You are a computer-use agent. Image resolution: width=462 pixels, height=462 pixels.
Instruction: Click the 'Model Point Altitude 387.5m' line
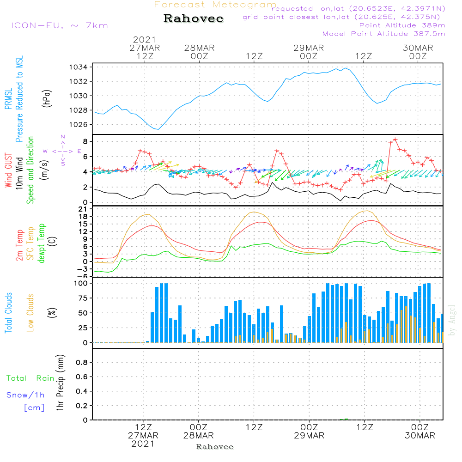tap(383, 34)
